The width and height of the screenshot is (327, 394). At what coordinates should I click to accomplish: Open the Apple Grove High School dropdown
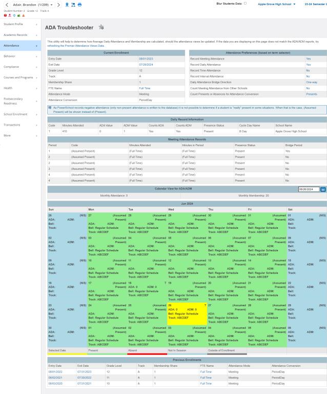[277, 4]
